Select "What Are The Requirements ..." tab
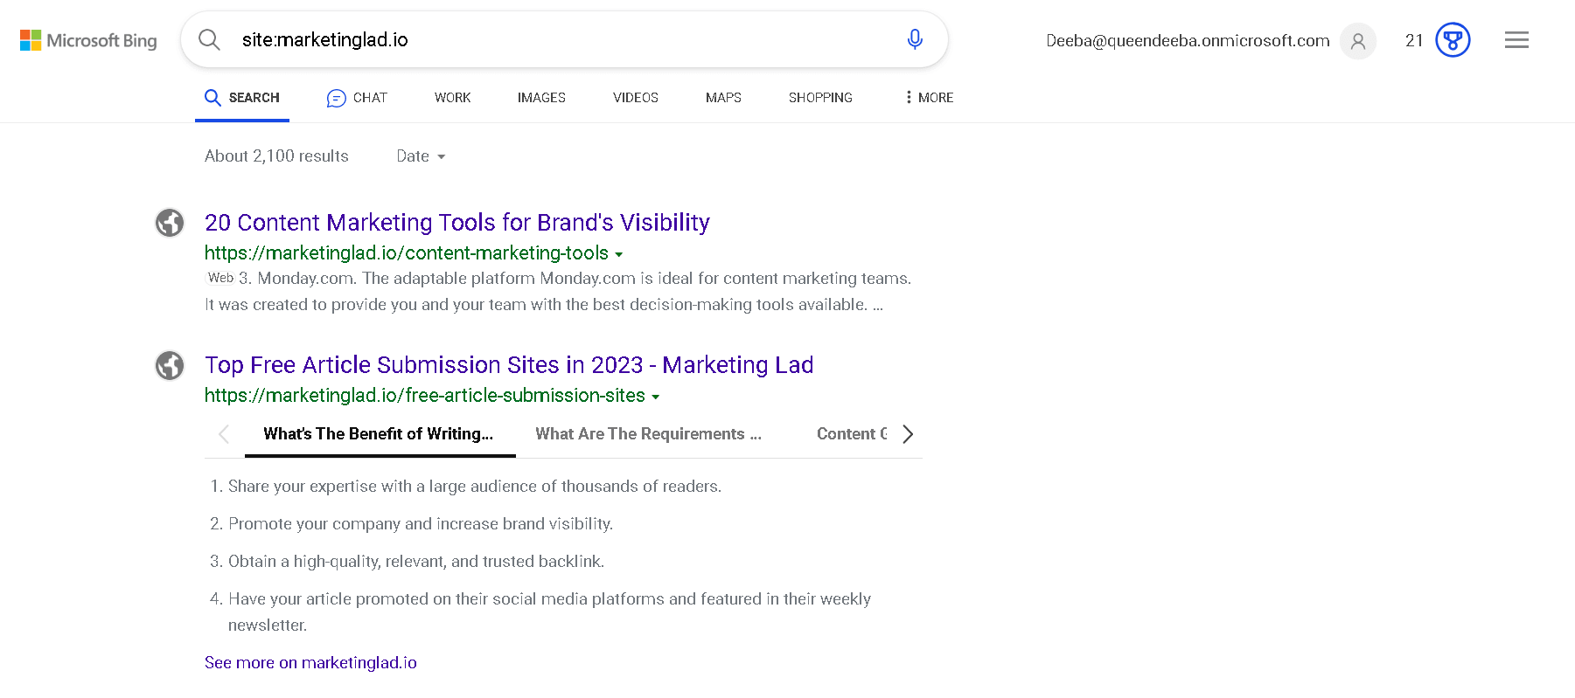Screen dimensions: 1575x698 [648, 434]
